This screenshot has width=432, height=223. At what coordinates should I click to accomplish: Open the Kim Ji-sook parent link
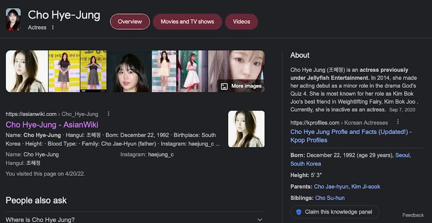tap(365, 187)
